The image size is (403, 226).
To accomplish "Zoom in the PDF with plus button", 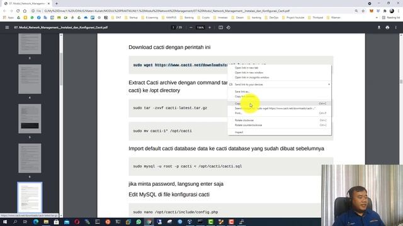I will click(x=210, y=28).
